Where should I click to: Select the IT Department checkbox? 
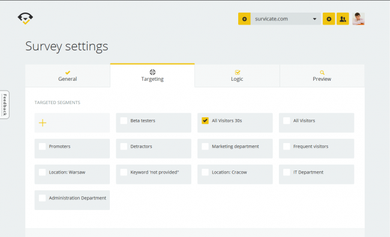pyautogui.click(x=287, y=172)
